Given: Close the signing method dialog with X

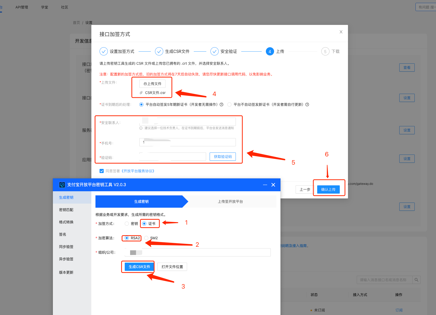Looking at the screenshot, I should (341, 32).
